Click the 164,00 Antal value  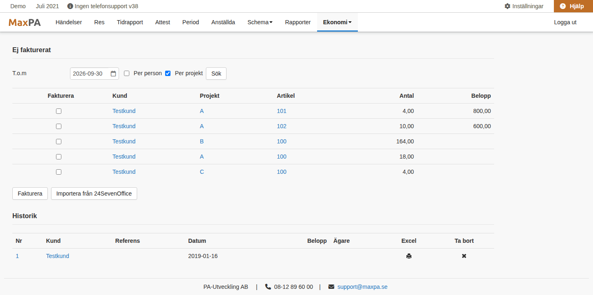[x=405, y=141]
